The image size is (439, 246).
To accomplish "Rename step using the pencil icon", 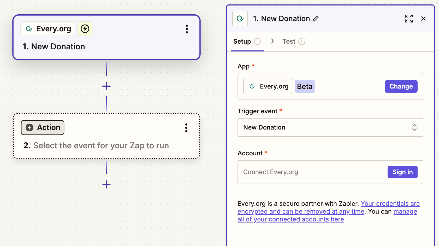I will [316, 19].
